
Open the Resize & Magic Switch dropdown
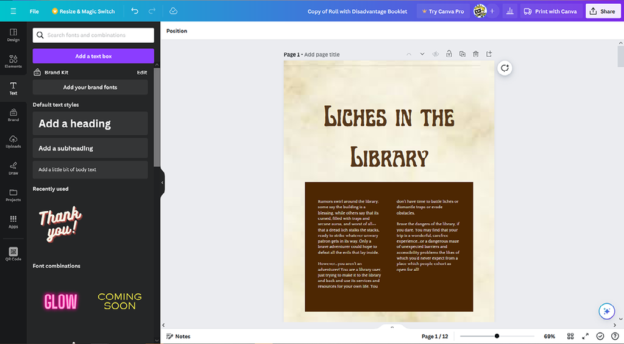tap(83, 11)
